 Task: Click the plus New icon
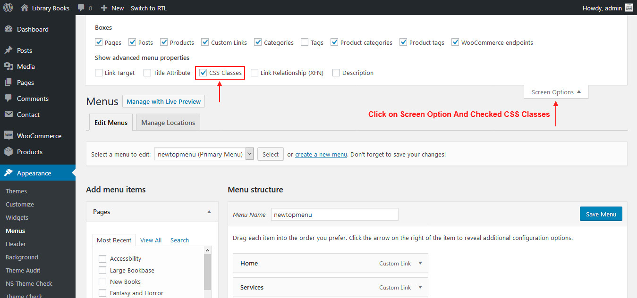click(x=104, y=8)
